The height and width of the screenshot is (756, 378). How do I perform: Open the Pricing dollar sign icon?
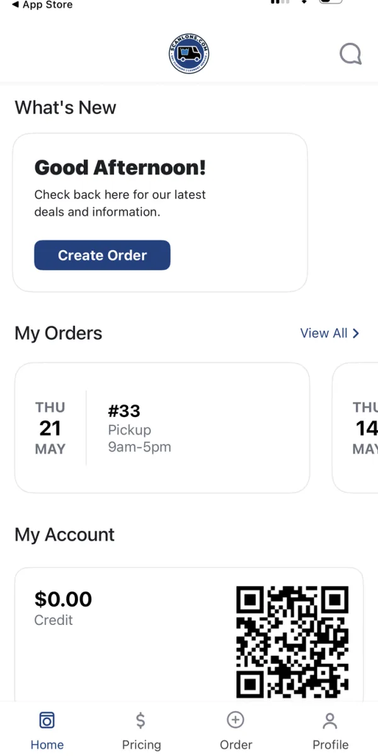pos(141,720)
